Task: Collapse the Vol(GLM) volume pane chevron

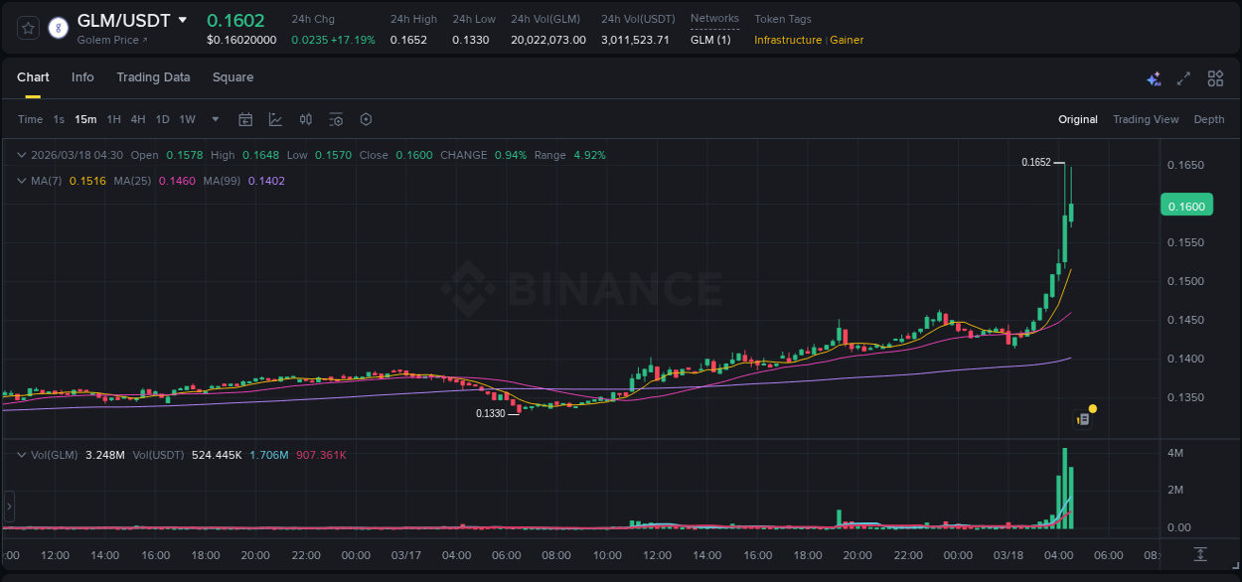Action: click(22, 453)
